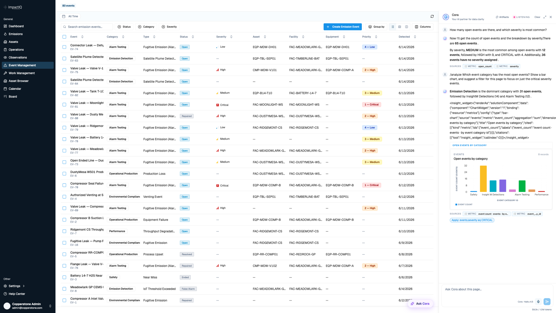The image size is (556, 313).
Task: Click the False Alarm status badge
Action: (188, 289)
